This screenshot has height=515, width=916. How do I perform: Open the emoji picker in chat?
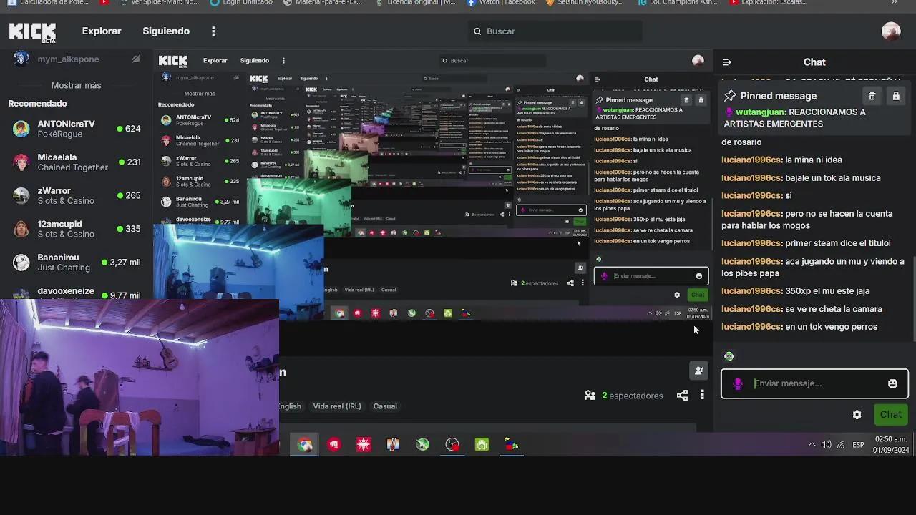click(892, 383)
